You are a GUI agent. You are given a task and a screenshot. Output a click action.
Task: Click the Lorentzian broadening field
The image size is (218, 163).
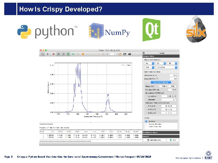pos(169,96)
